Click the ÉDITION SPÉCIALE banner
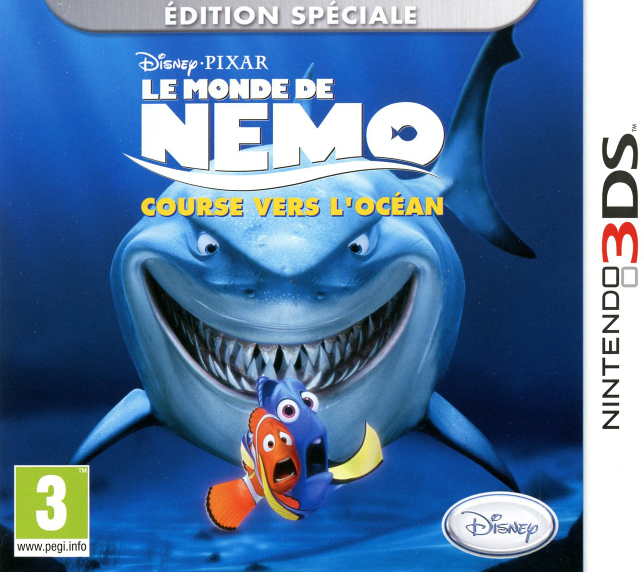Image resolution: width=644 pixels, height=572 pixels. 291,15
